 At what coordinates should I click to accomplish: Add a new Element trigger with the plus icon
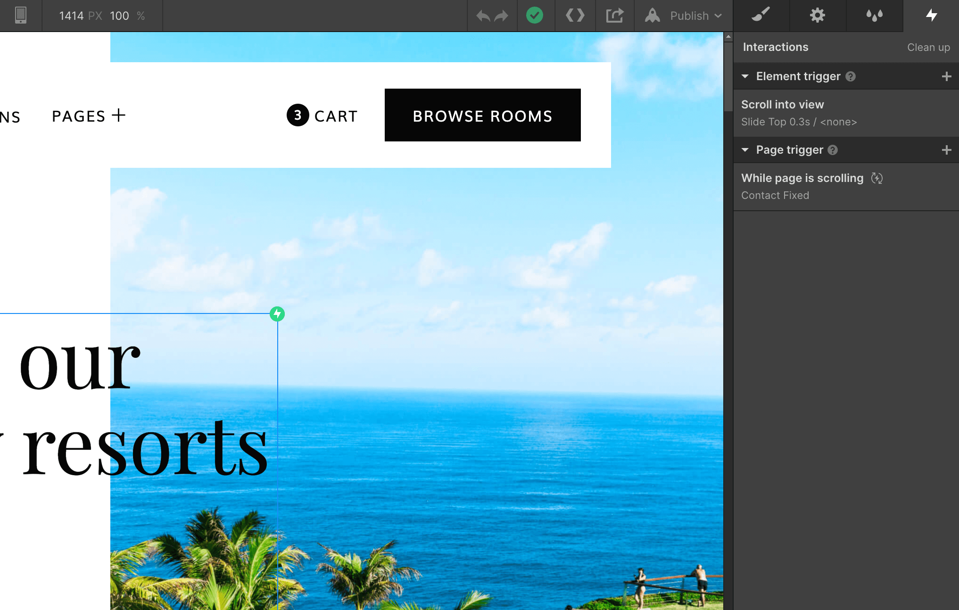[947, 76]
